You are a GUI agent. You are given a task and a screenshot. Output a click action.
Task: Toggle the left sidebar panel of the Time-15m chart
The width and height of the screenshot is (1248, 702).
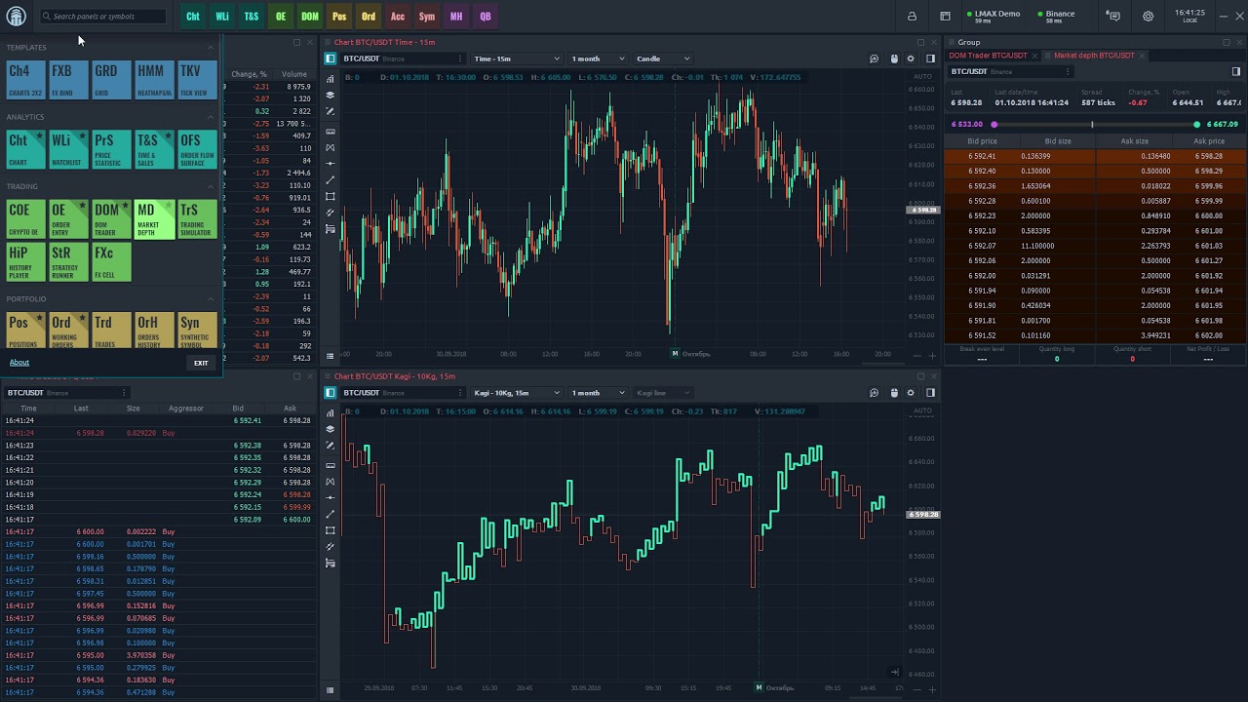331,58
